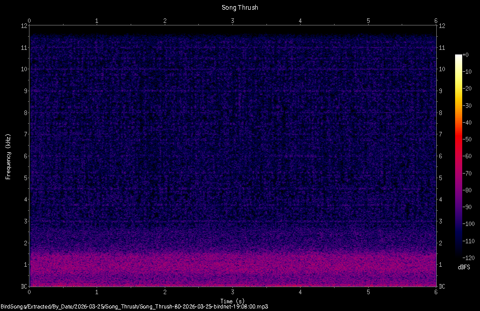Click the Time (s) axis label
This screenshot has height=311, width=480.
[x=231, y=300]
